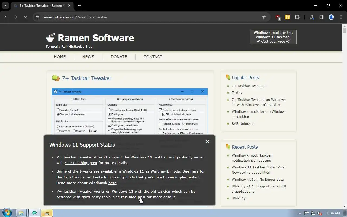This screenshot has height=217, width=347.
Task: Open the DONATE menu item
Action: (x=119, y=57)
